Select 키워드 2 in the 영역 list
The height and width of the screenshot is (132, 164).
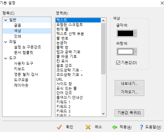tap(78, 107)
